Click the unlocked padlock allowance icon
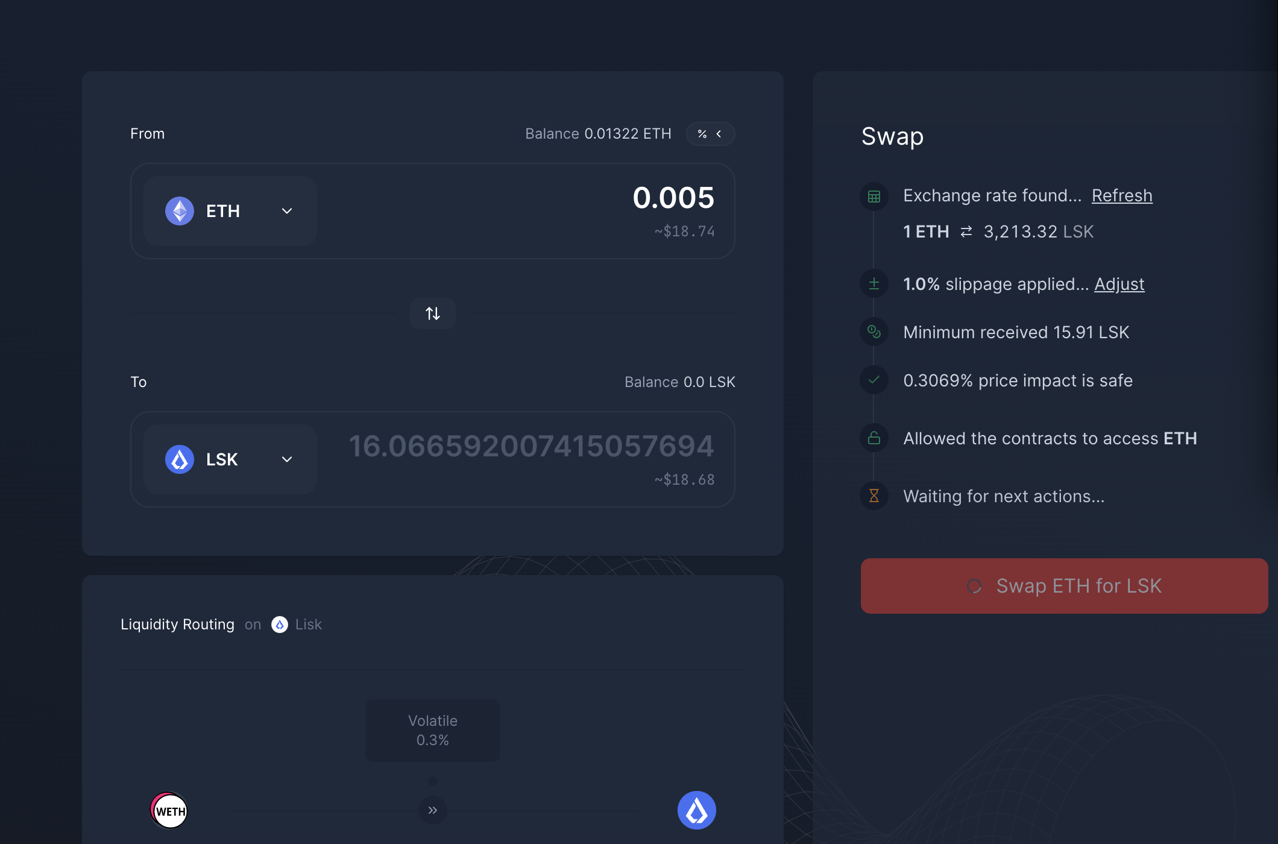The width and height of the screenshot is (1278, 844). tap(874, 438)
